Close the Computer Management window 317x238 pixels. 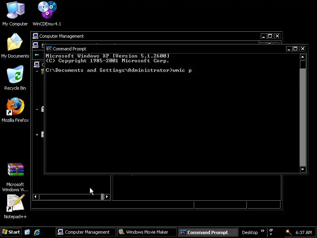click(x=277, y=36)
